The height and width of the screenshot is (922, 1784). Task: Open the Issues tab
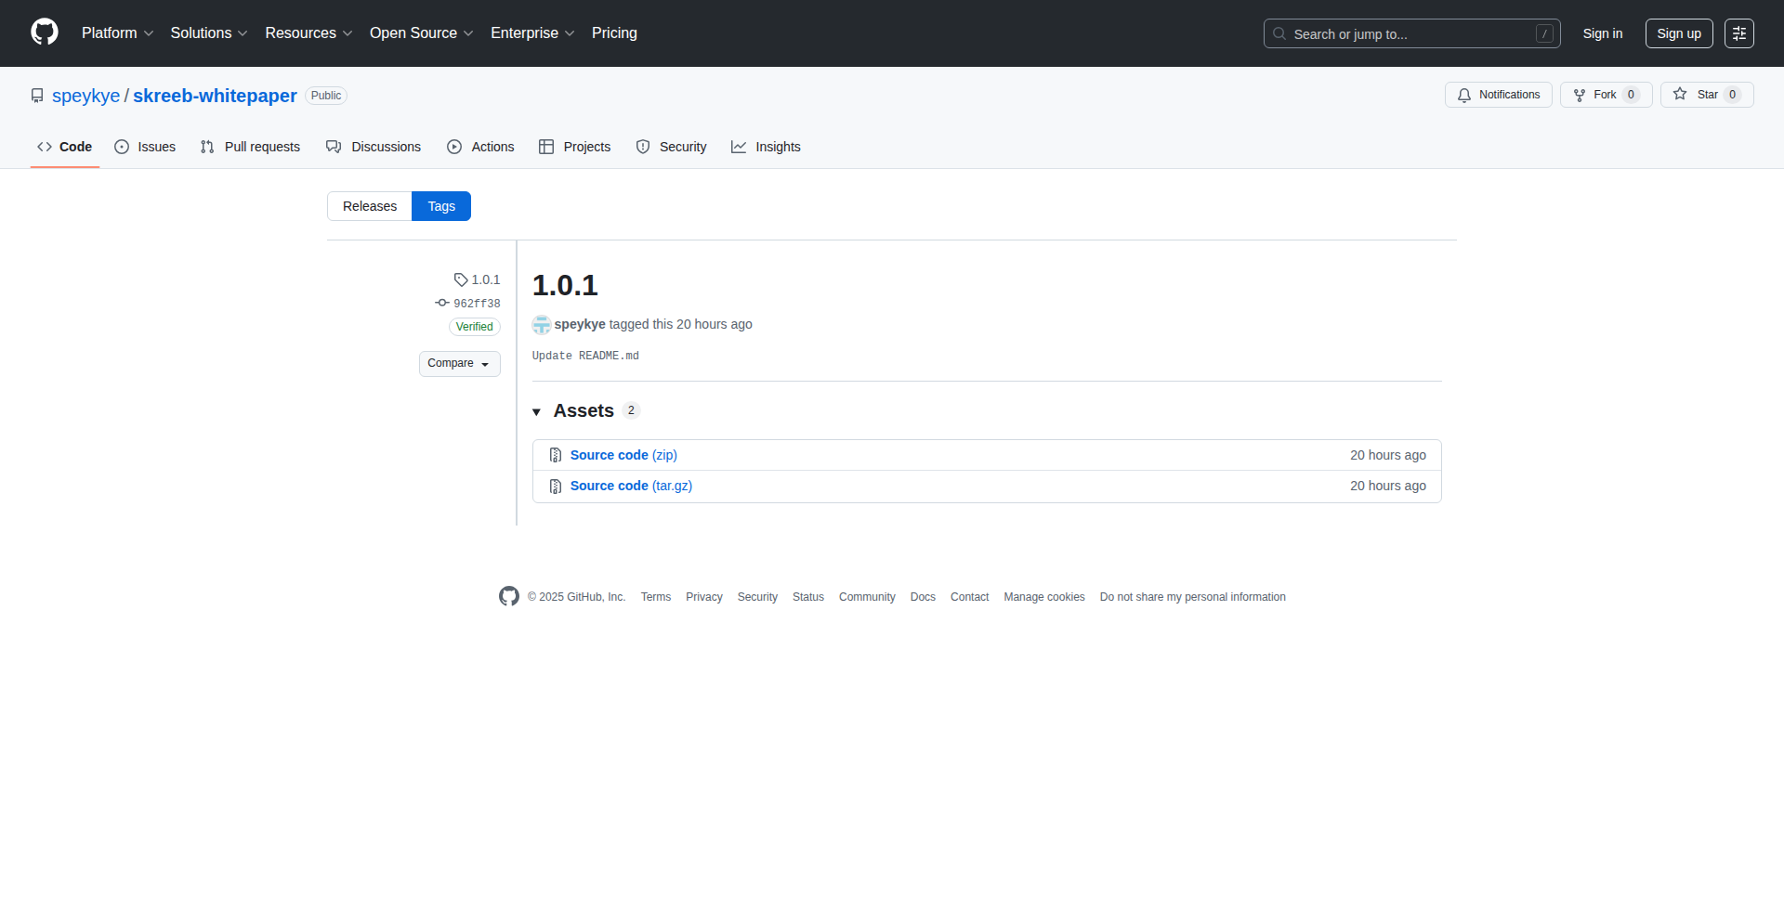click(x=145, y=147)
